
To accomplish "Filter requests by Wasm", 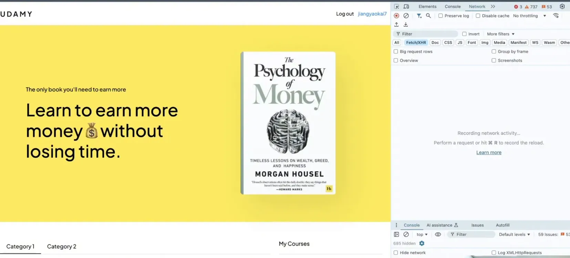I will (549, 43).
